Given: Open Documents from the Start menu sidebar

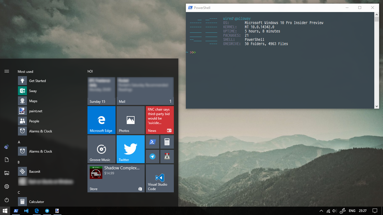Looking at the screenshot, I should [x=7, y=160].
